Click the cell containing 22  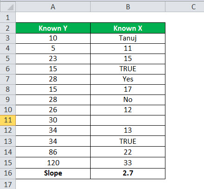128,152
